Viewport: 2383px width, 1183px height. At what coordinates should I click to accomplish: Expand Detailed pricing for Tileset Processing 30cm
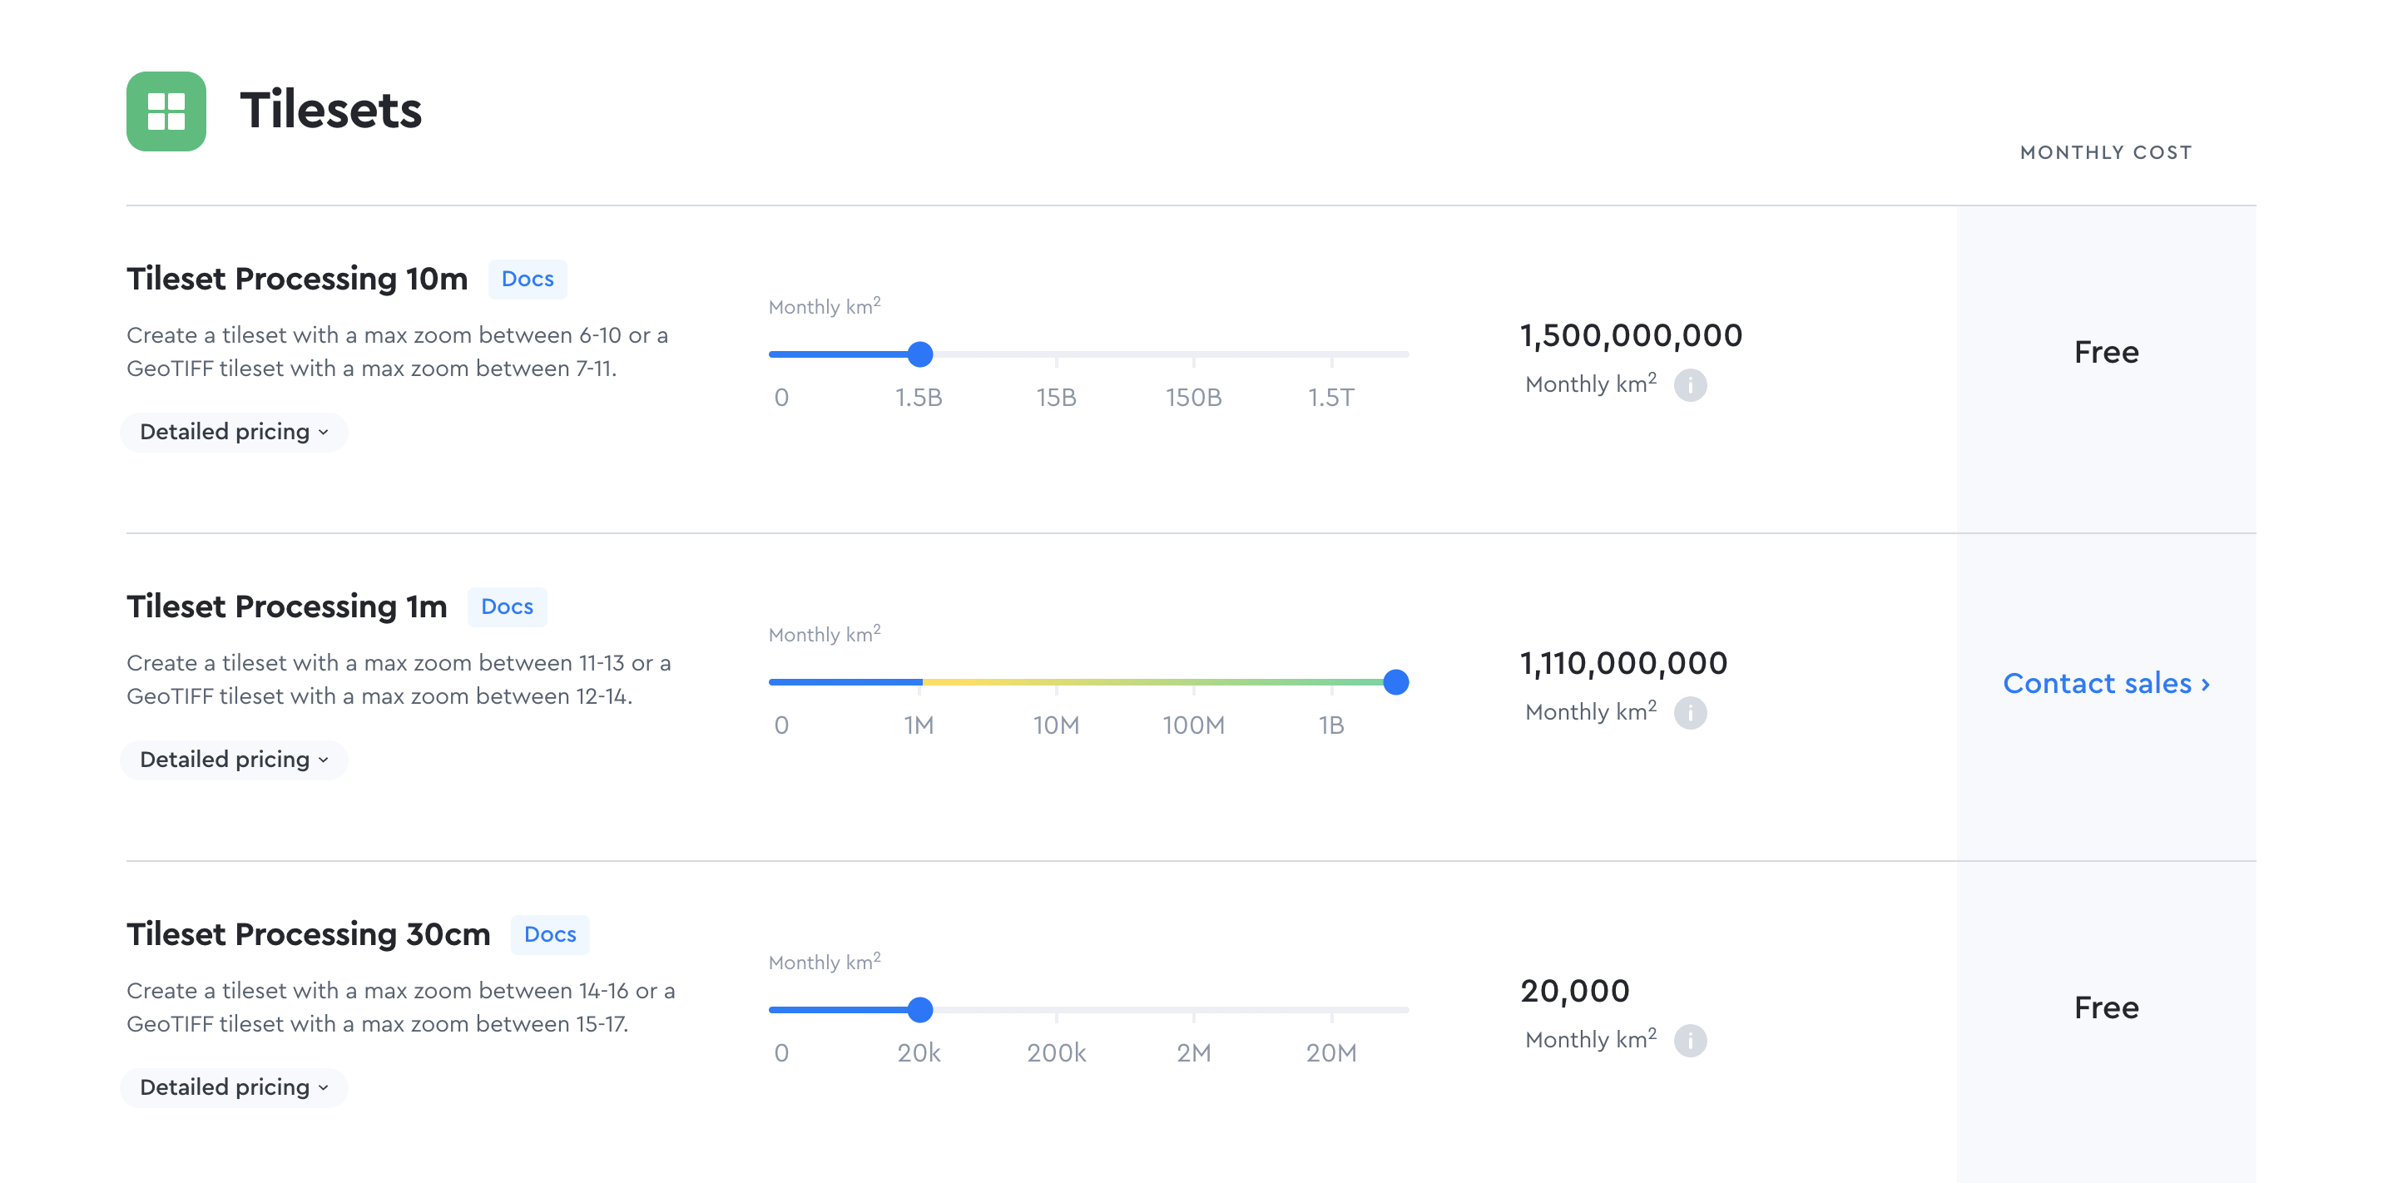click(233, 1086)
